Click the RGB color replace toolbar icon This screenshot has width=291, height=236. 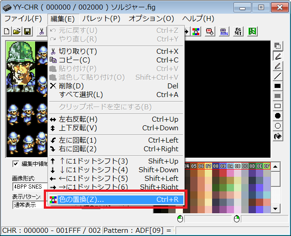[196, 31]
